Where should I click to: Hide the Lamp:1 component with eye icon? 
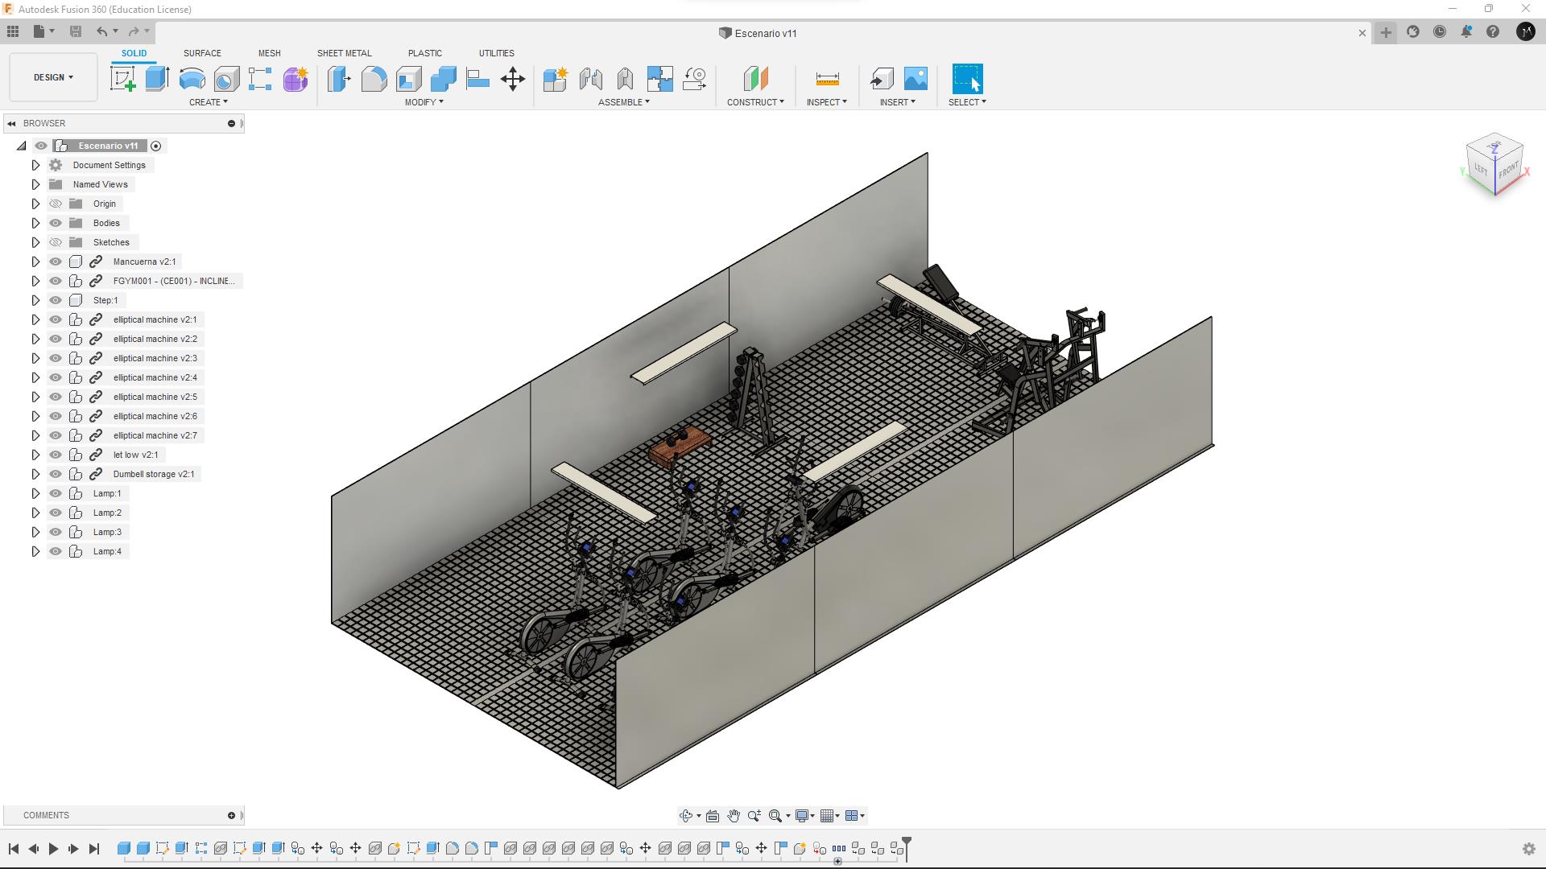tap(56, 493)
